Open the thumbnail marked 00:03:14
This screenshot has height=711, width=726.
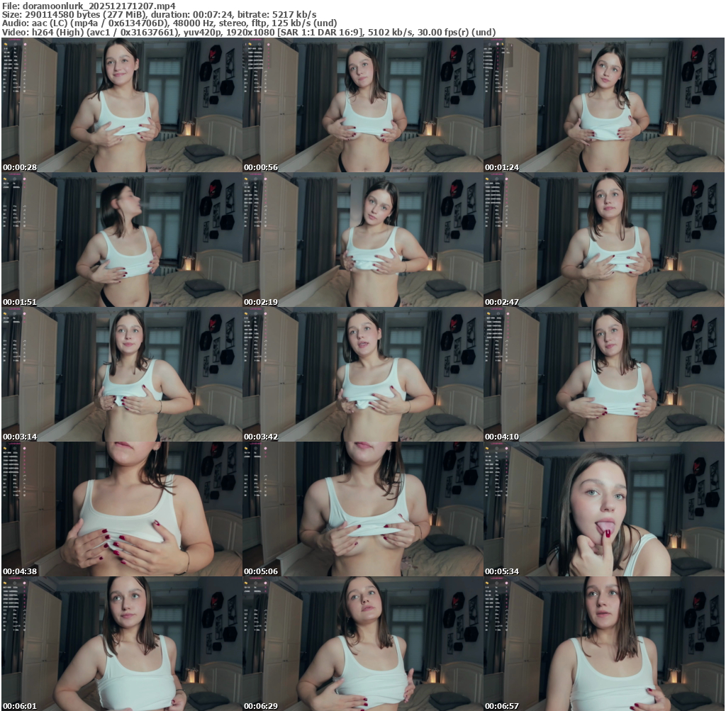coord(121,375)
